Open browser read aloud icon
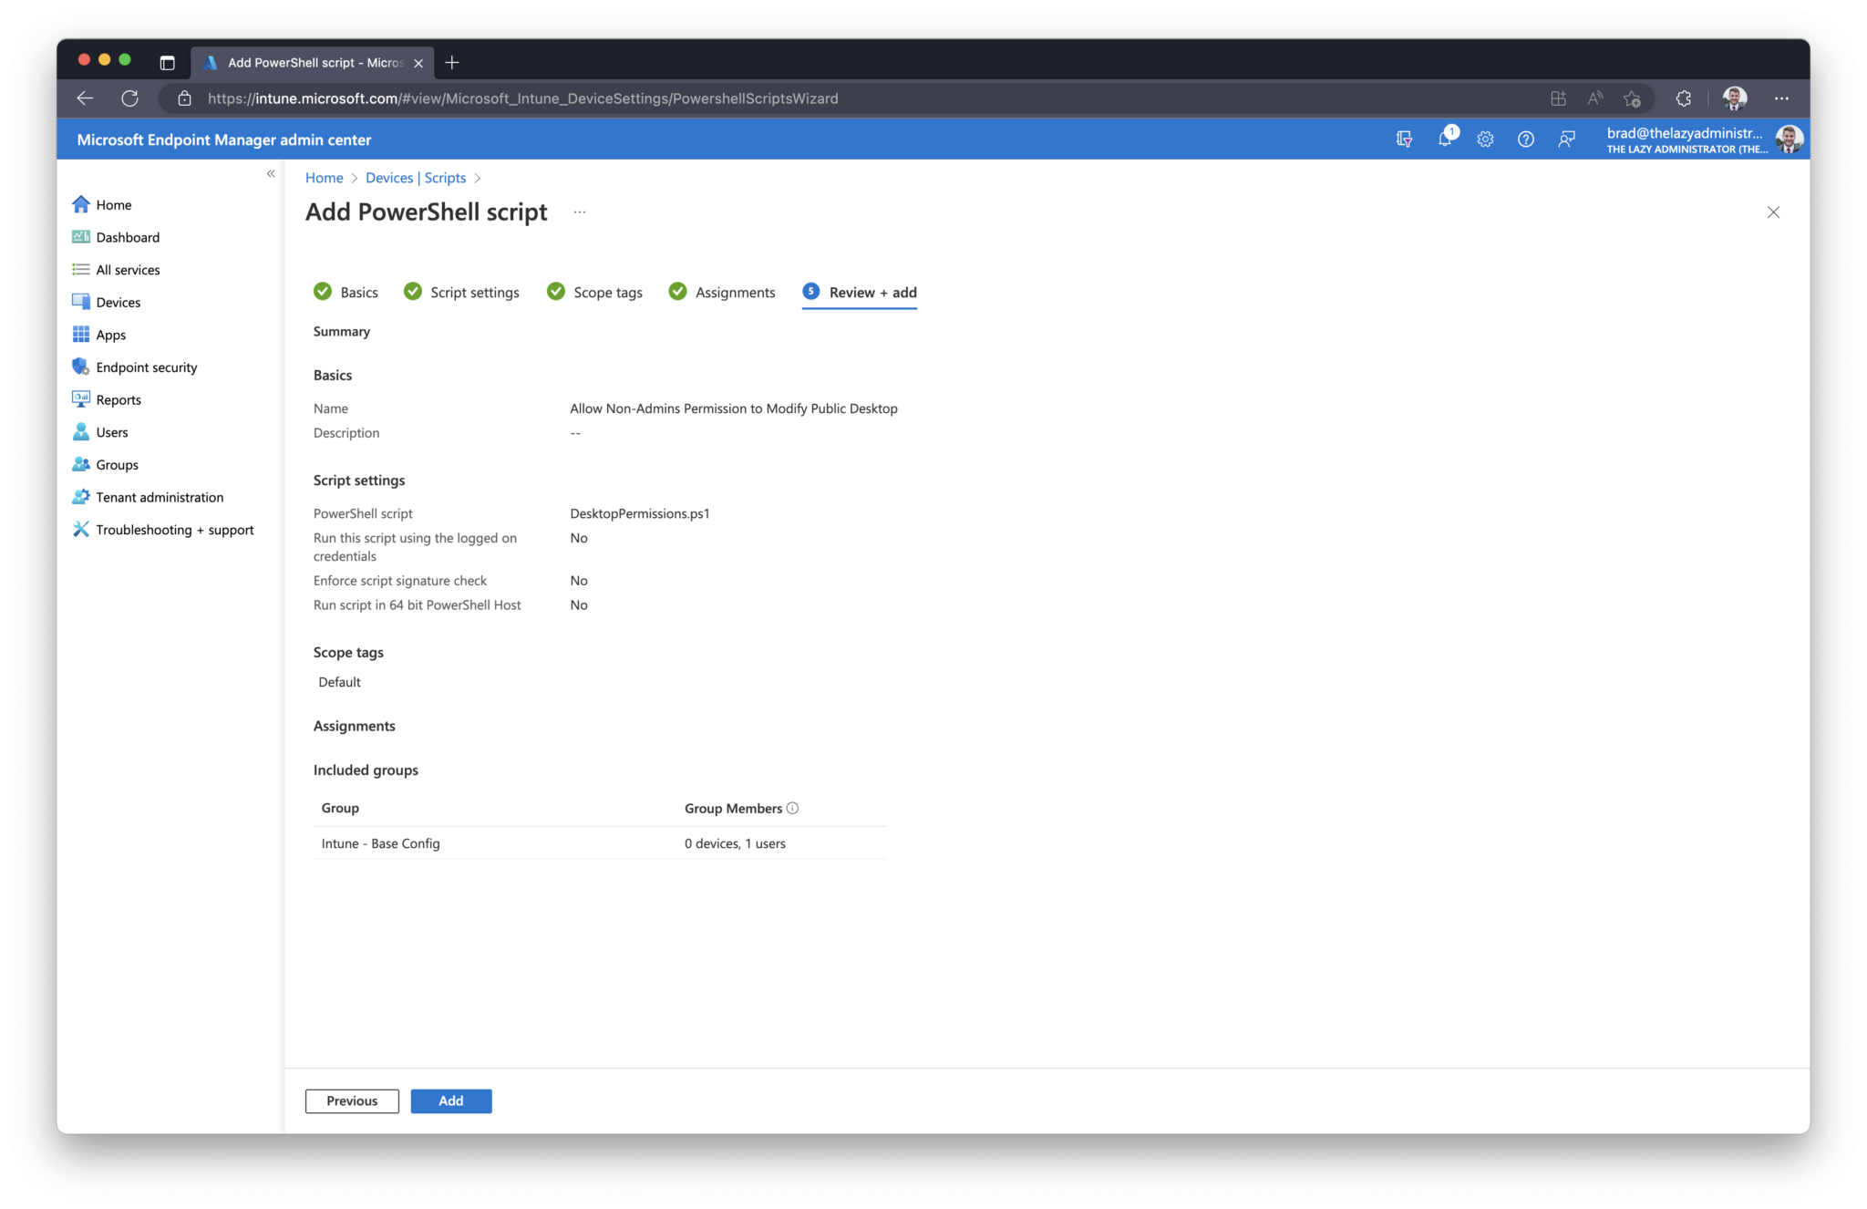Screen dimensions: 1867x1209 [1594, 98]
